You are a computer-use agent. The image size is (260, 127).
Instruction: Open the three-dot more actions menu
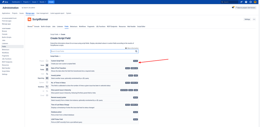(x=254, y=19)
